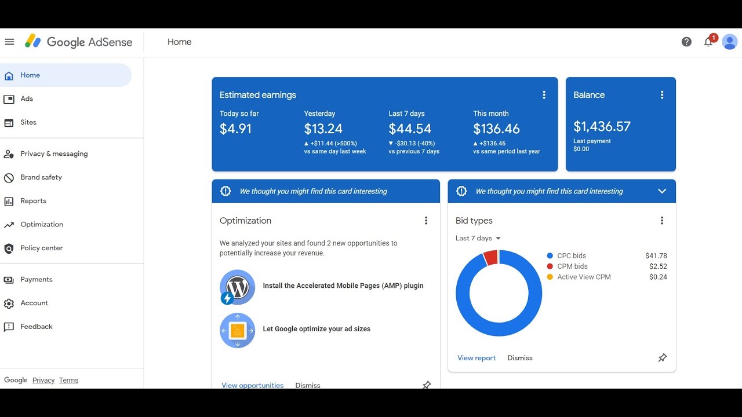The height and width of the screenshot is (417, 742).
Task: Pin the Optimization card
Action: coord(427,385)
